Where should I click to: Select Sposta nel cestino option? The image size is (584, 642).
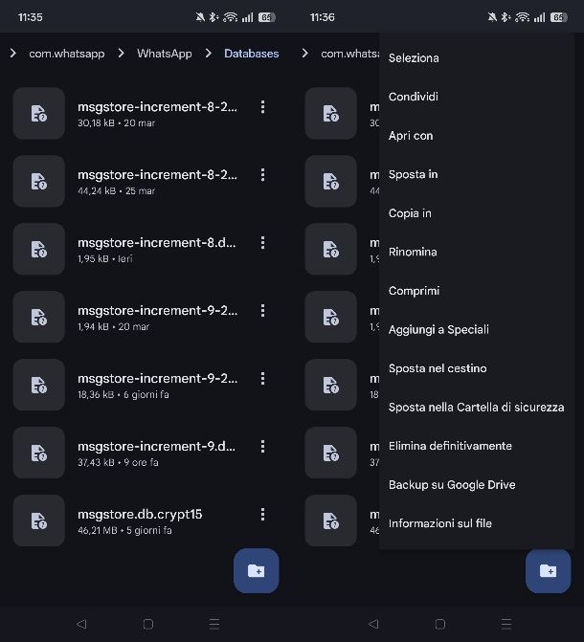(438, 368)
